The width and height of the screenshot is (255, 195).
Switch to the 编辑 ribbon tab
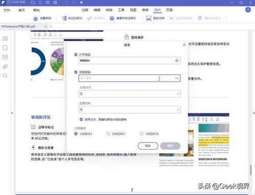[x=97, y=10]
